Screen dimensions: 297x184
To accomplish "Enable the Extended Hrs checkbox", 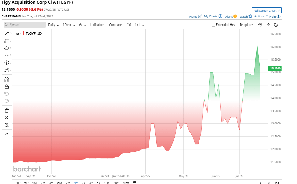I will (213, 25).
